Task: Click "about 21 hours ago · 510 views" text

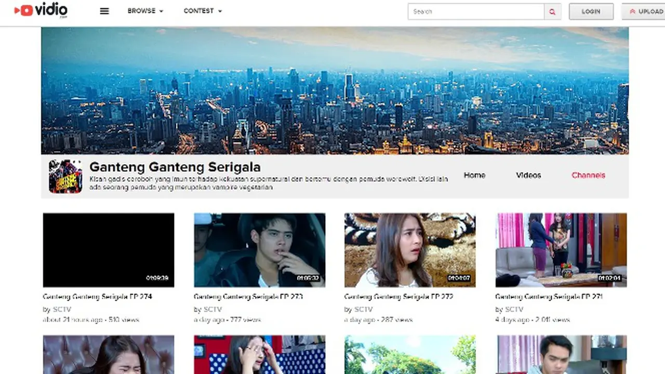Action: pyautogui.click(x=91, y=320)
